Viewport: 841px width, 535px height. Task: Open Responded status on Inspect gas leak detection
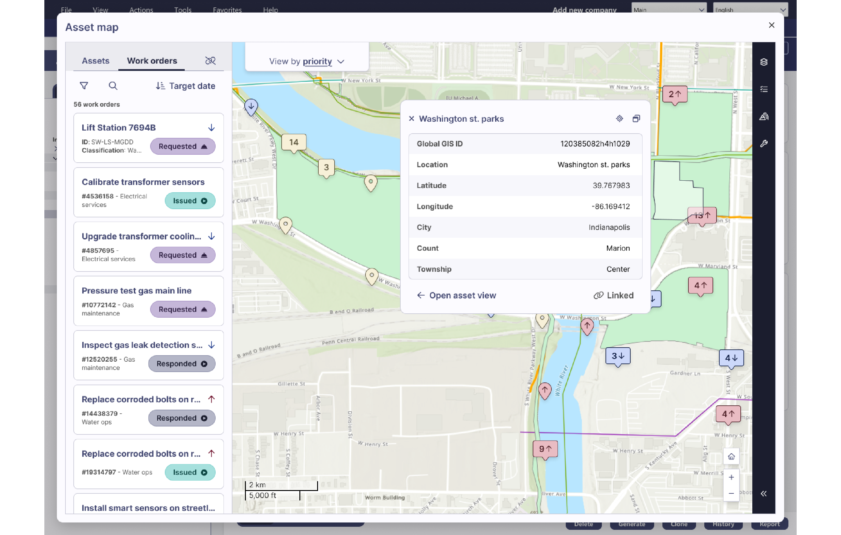coord(182,364)
